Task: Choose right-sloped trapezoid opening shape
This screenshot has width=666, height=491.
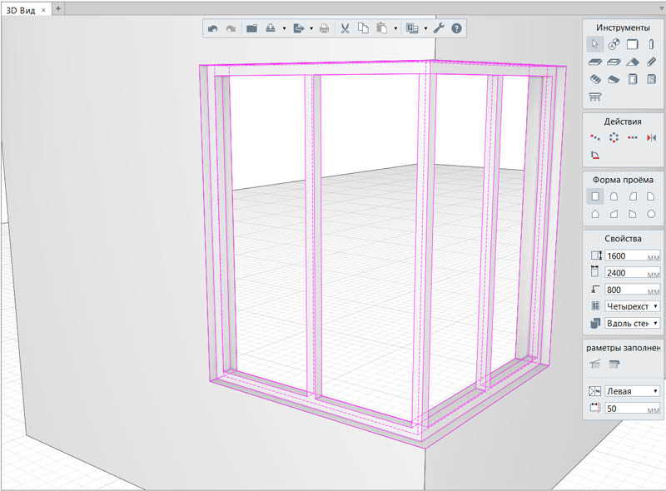Action: 633,214
